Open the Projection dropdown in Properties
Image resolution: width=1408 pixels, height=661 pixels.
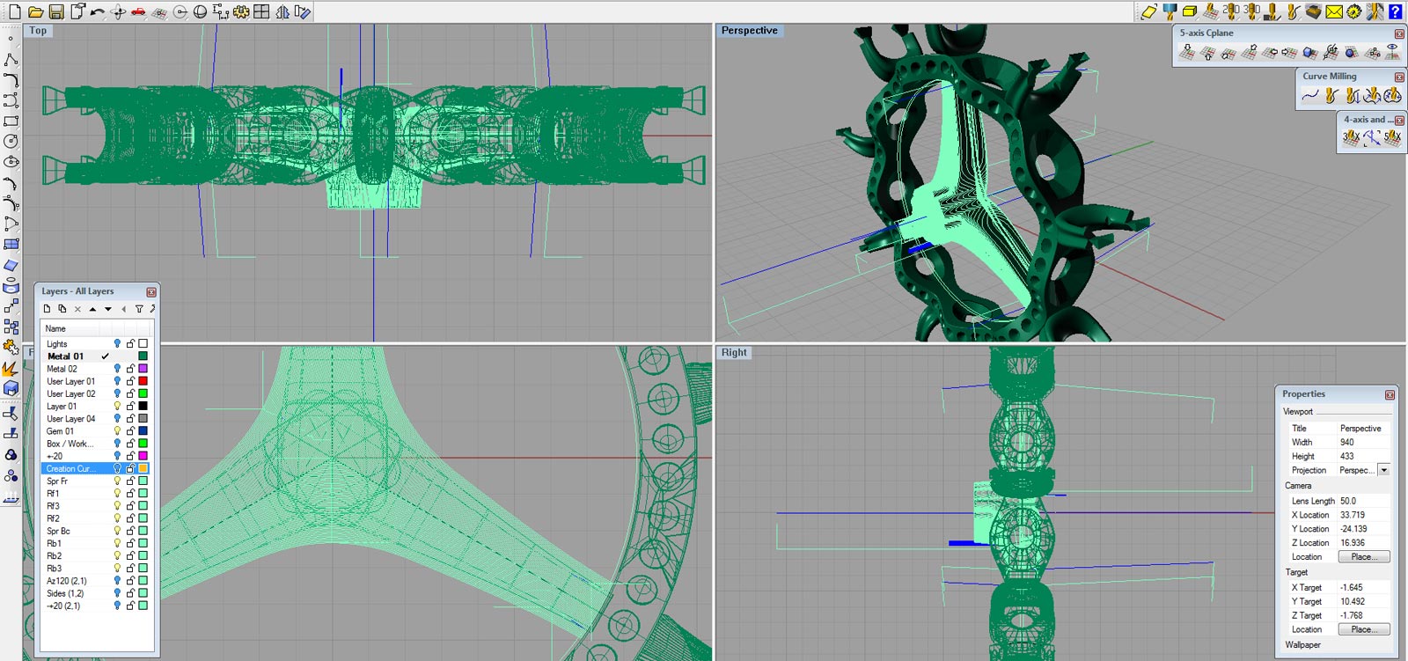pos(1383,470)
